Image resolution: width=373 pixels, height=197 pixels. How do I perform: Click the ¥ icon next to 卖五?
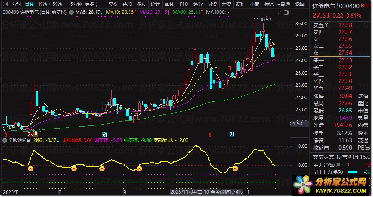pyautogui.click(x=326, y=26)
